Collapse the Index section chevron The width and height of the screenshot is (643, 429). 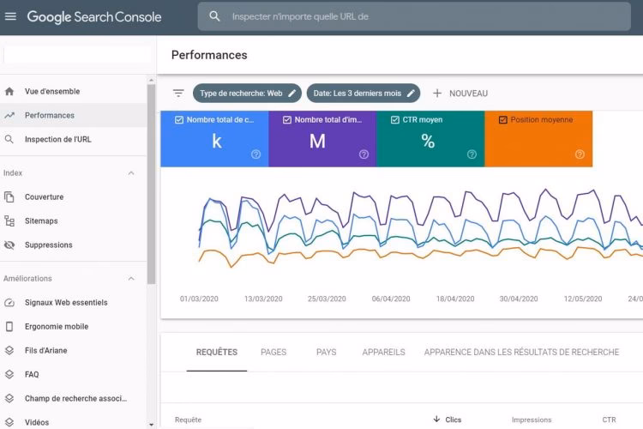pos(131,173)
